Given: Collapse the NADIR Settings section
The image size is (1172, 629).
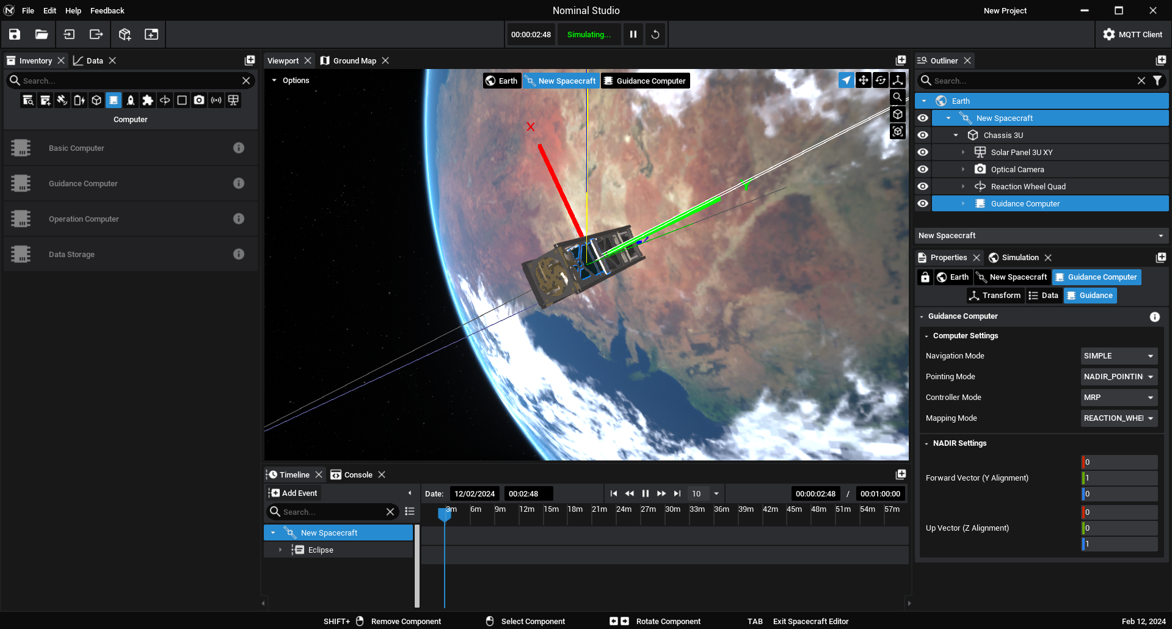Looking at the screenshot, I should [x=926, y=443].
